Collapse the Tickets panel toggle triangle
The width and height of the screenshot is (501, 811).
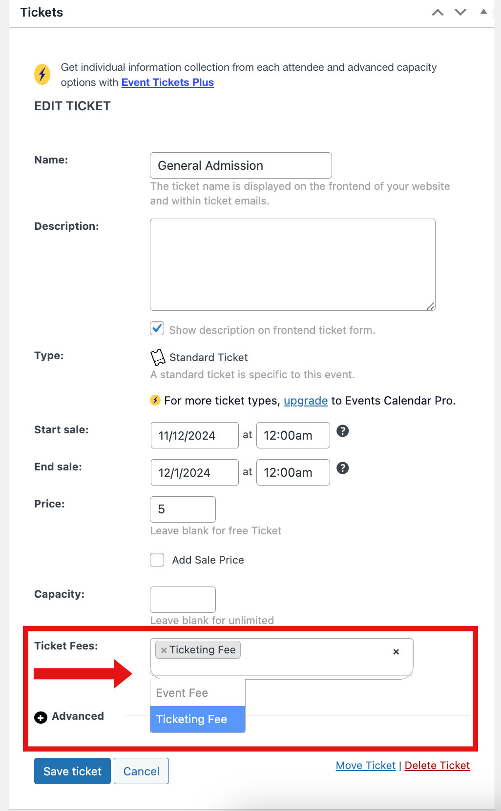483,12
